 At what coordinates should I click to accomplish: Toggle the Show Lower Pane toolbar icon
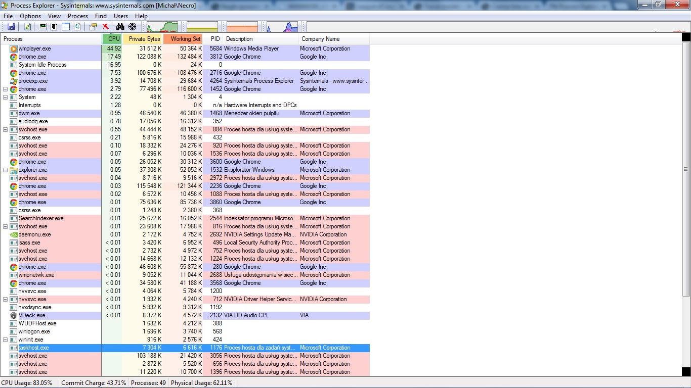pyautogui.click(x=66, y=27)
